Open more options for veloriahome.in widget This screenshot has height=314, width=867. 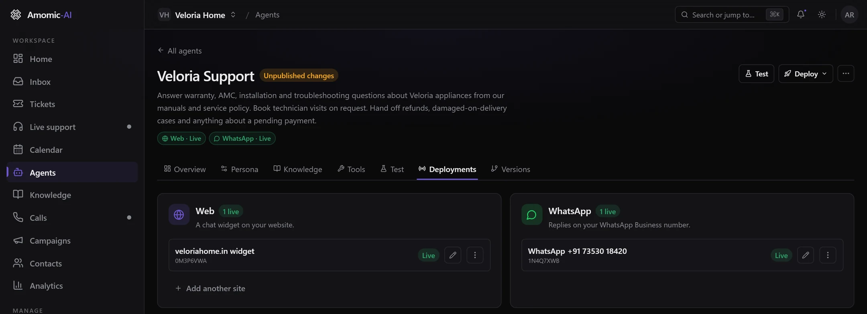[x=475, y=255]
